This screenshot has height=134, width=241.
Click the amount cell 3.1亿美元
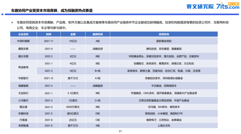[x=73, y=93]
